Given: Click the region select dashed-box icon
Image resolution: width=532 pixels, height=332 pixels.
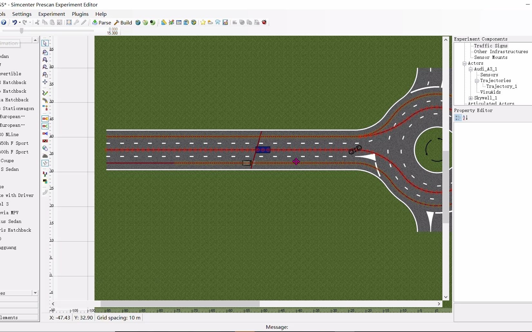Looking at the screenshot, I should (69, 22).
